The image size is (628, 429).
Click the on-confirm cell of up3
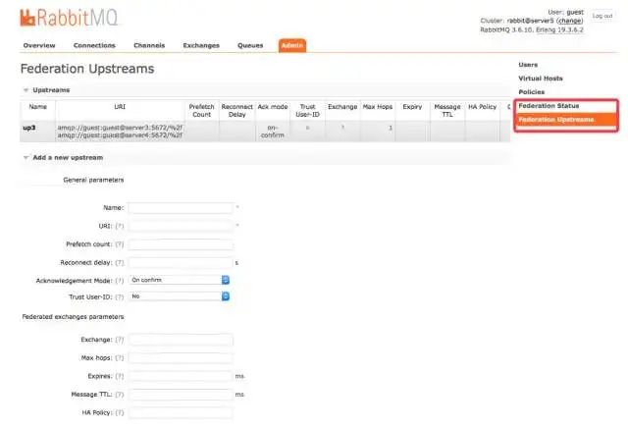[273, 132]
